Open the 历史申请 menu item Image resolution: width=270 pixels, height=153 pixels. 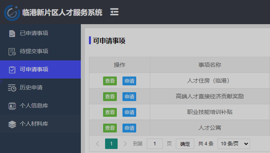[40, 88]
